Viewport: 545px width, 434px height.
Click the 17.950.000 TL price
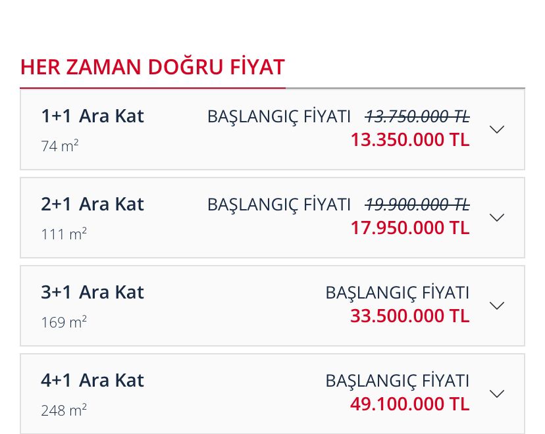[x=409, y=228]
